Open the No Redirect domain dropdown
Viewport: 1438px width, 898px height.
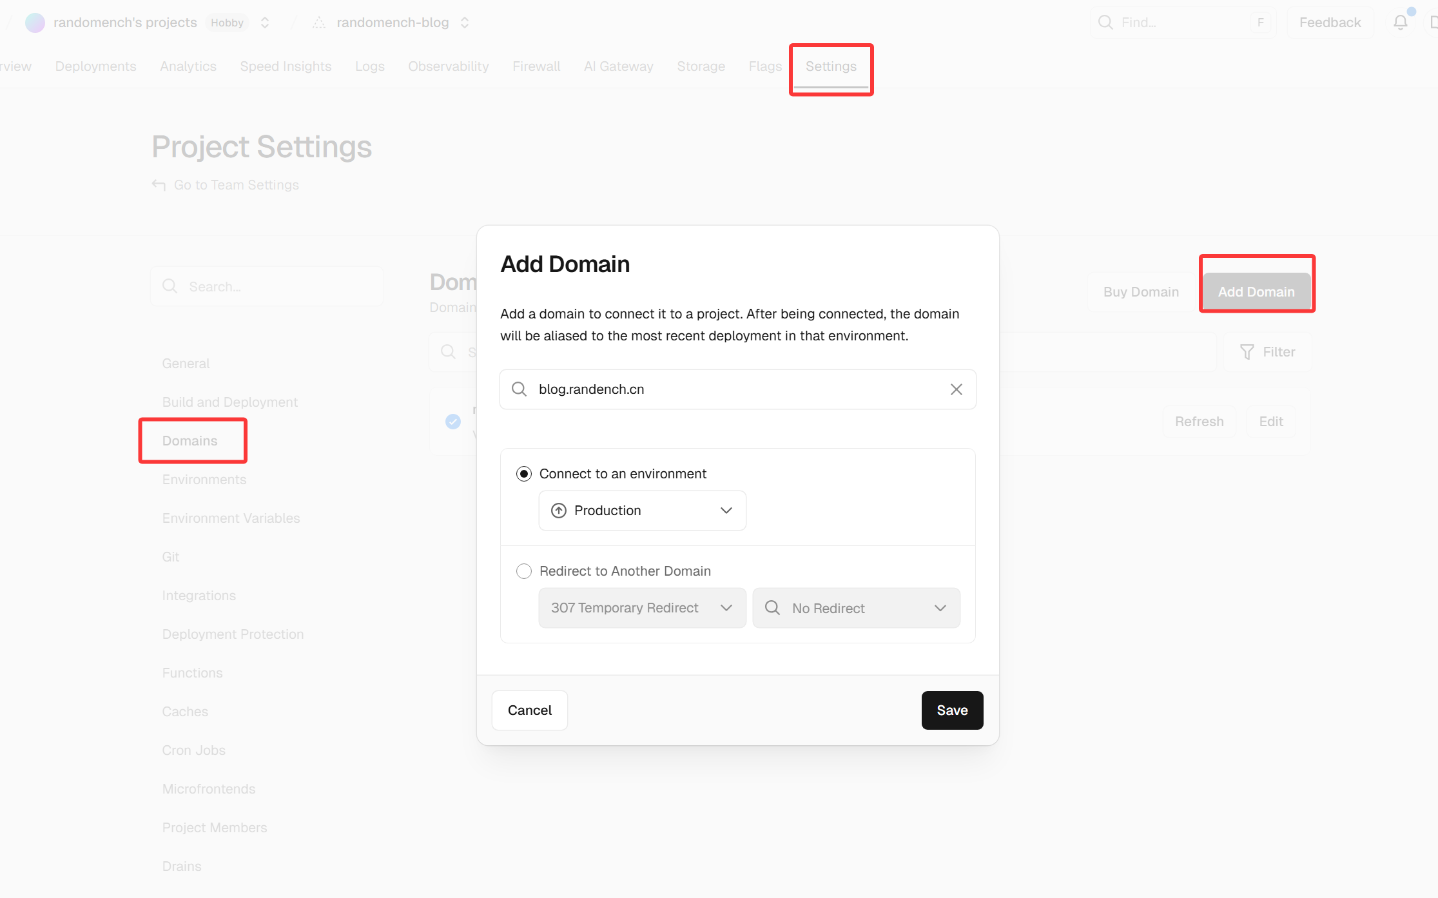pos(856,608)
